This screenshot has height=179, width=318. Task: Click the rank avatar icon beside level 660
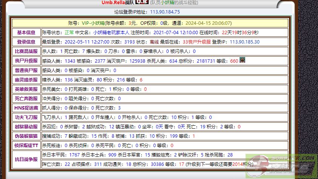(243, 60)
